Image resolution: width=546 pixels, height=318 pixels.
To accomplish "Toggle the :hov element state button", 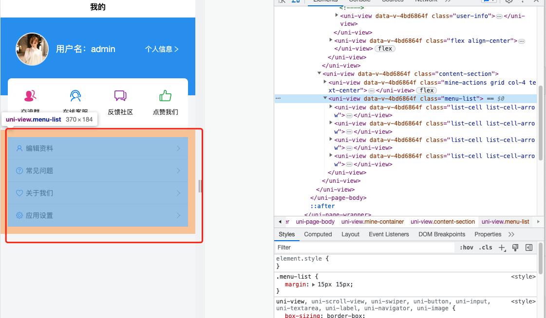I will pos(466,247).
